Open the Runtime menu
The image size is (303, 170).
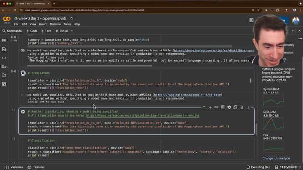click(x=55, y=24)
